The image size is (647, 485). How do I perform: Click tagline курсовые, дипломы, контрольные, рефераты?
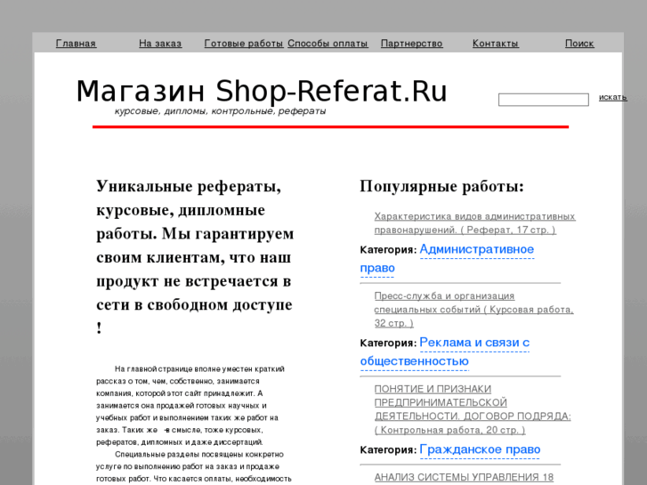click(x=220, y=111)
